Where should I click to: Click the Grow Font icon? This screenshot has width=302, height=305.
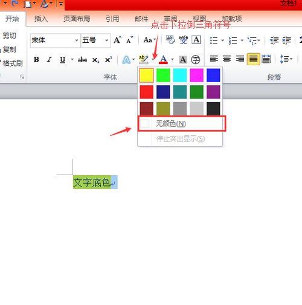117,40
